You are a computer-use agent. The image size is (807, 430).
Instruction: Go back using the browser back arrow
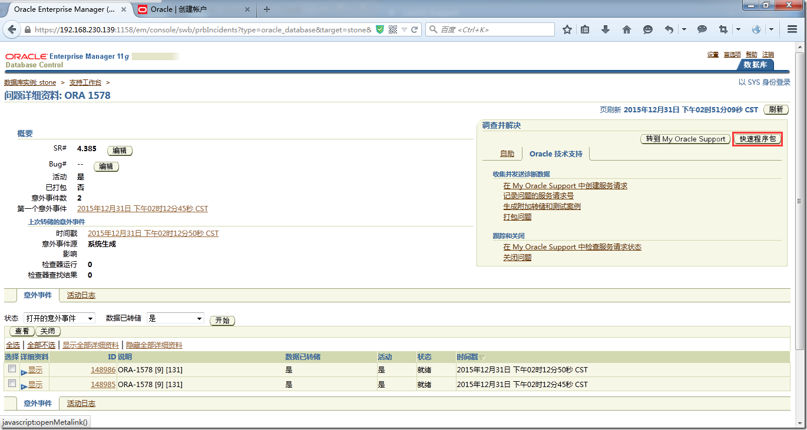tap(12, 29)
